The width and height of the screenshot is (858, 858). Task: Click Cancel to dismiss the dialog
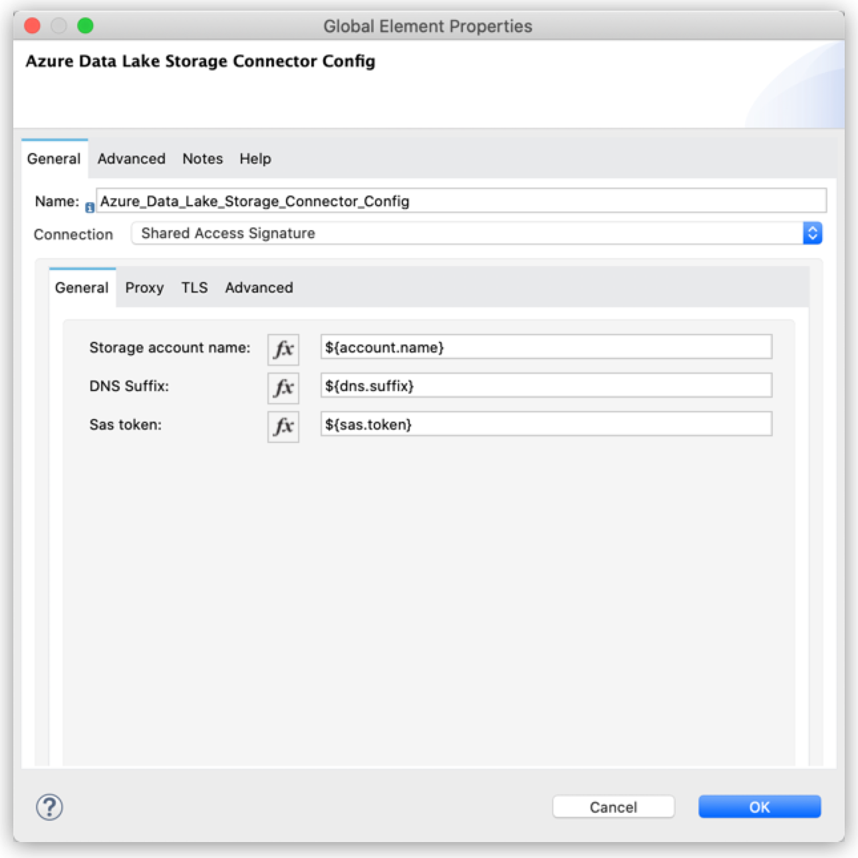[x=613, y=807]
